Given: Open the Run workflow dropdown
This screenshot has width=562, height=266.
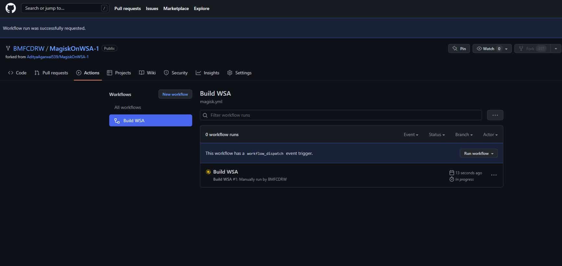Looking at the screenshot, I should pos(479,153).
